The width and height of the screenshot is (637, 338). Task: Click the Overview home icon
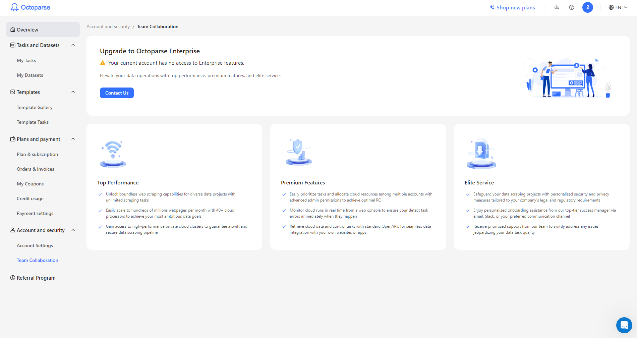click(x=13, y=30)
